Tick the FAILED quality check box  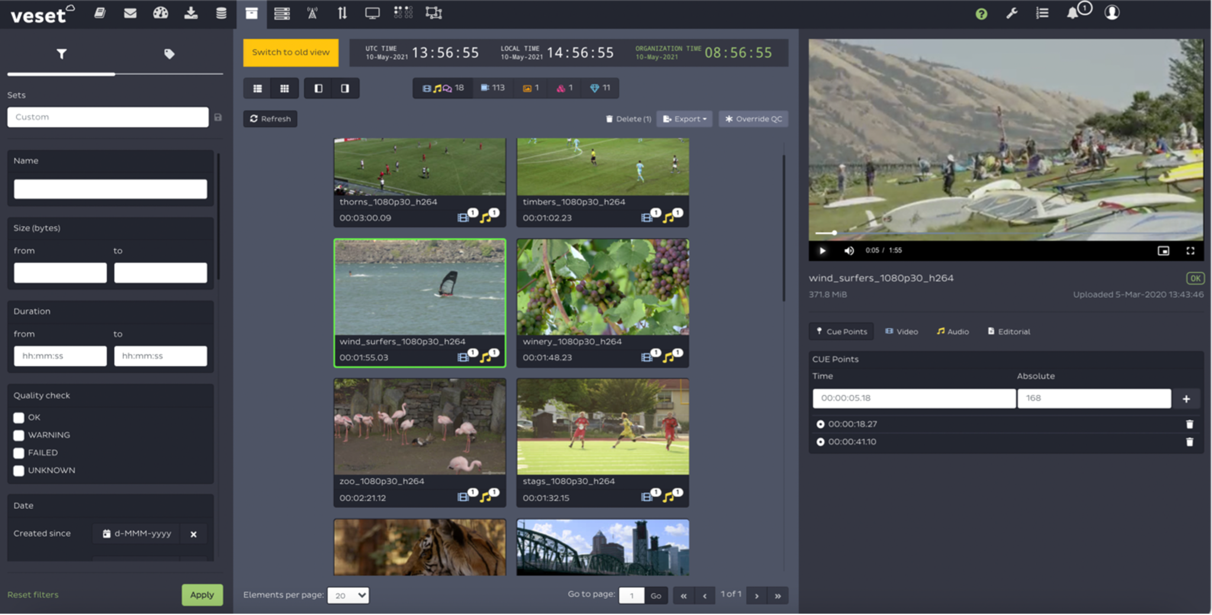point(19,453)
